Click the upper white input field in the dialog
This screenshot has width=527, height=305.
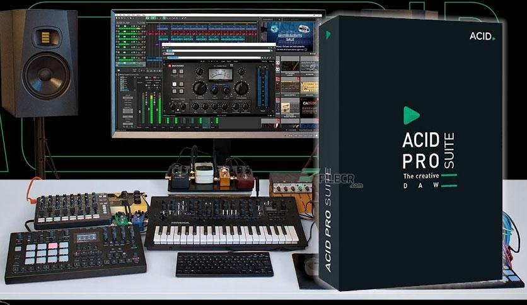(x=219, y=50)
